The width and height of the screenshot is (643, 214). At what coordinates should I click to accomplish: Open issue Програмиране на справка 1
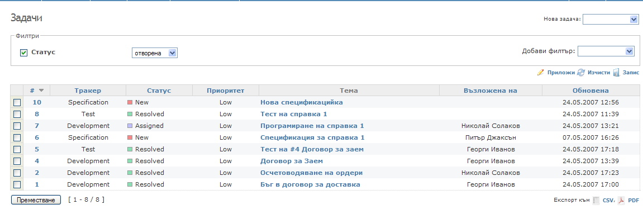(x=312, y=126)
